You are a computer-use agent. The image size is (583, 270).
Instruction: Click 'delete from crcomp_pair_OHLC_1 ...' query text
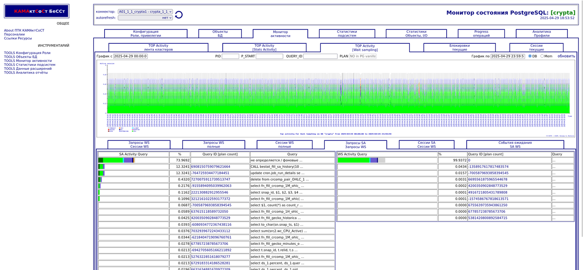(280, 179)
